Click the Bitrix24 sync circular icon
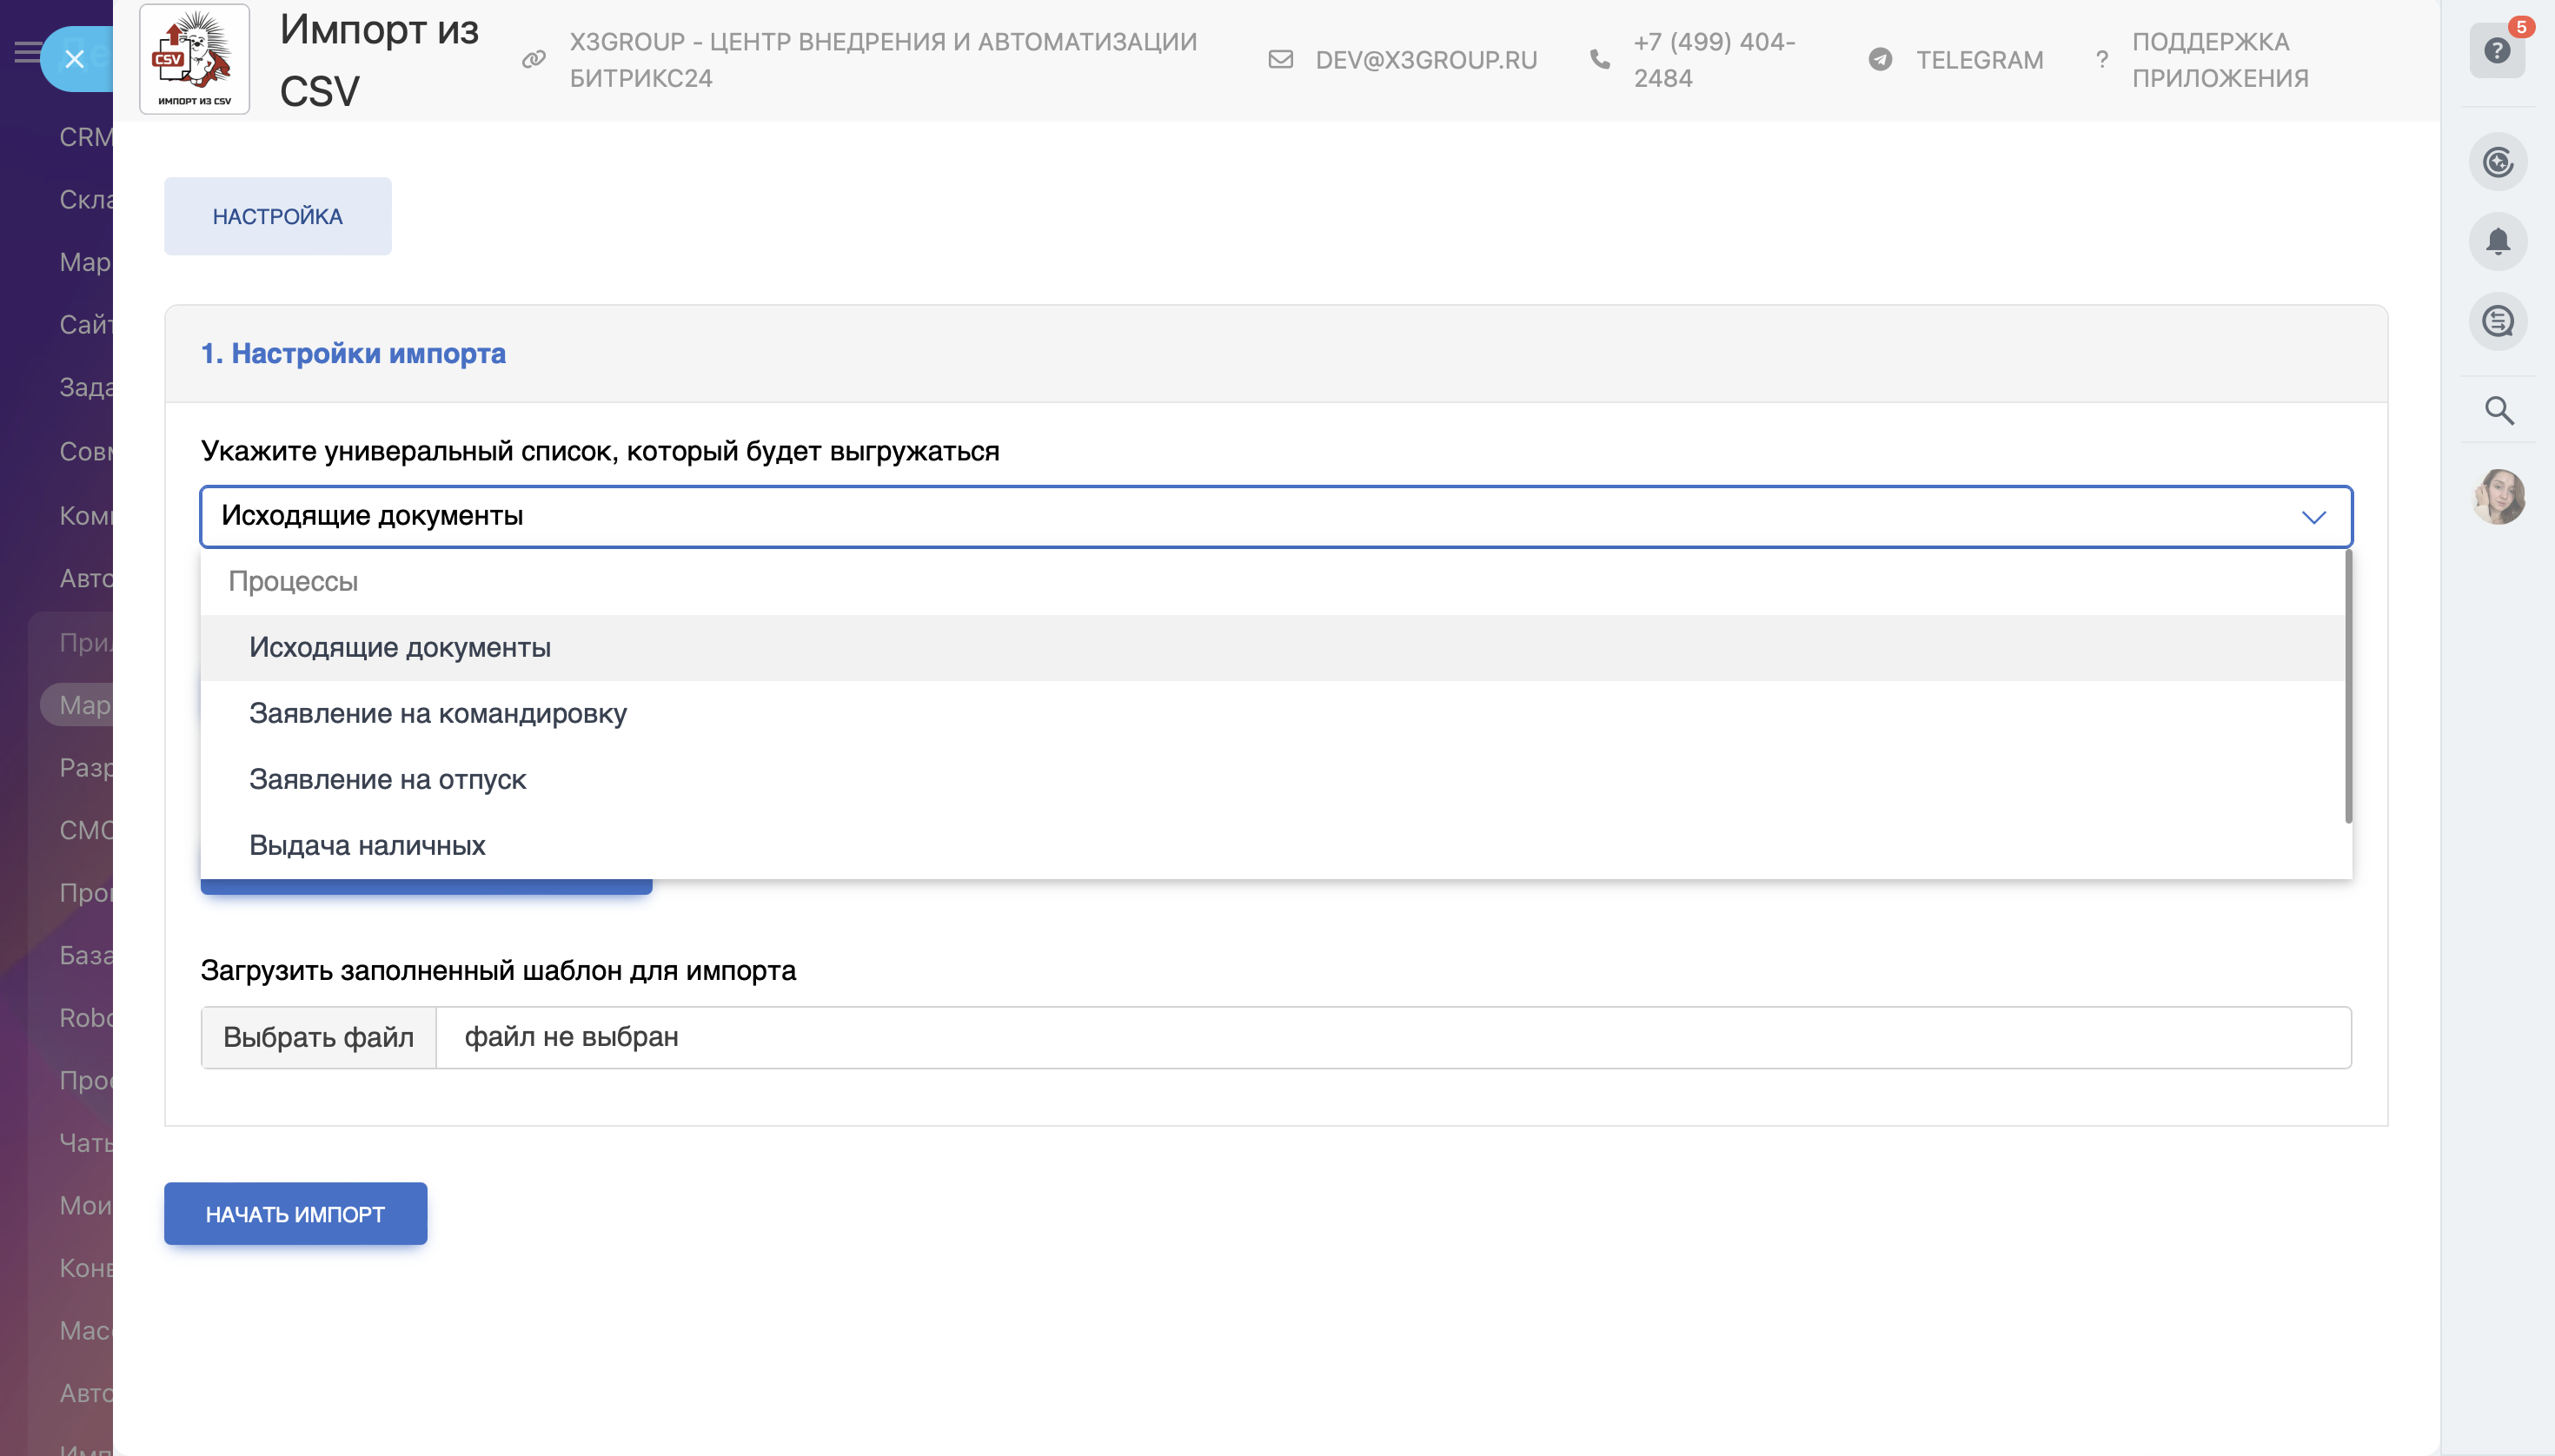Image resolution: width=2555 pixels, height=1456 pixels. click(x=2498, y=162)
